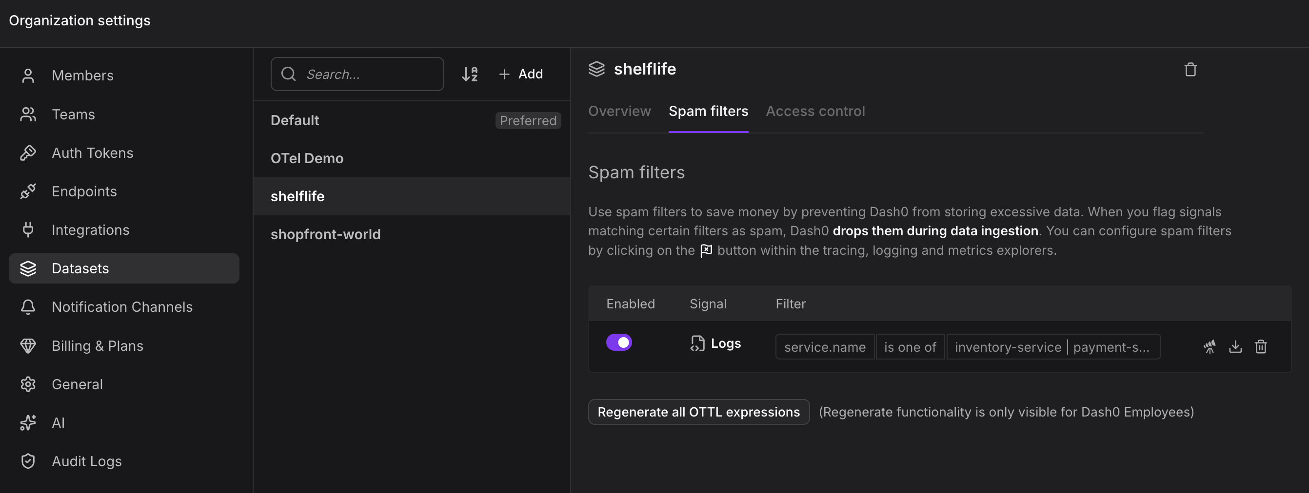Disable the Logs spam filter toggle

619,342
